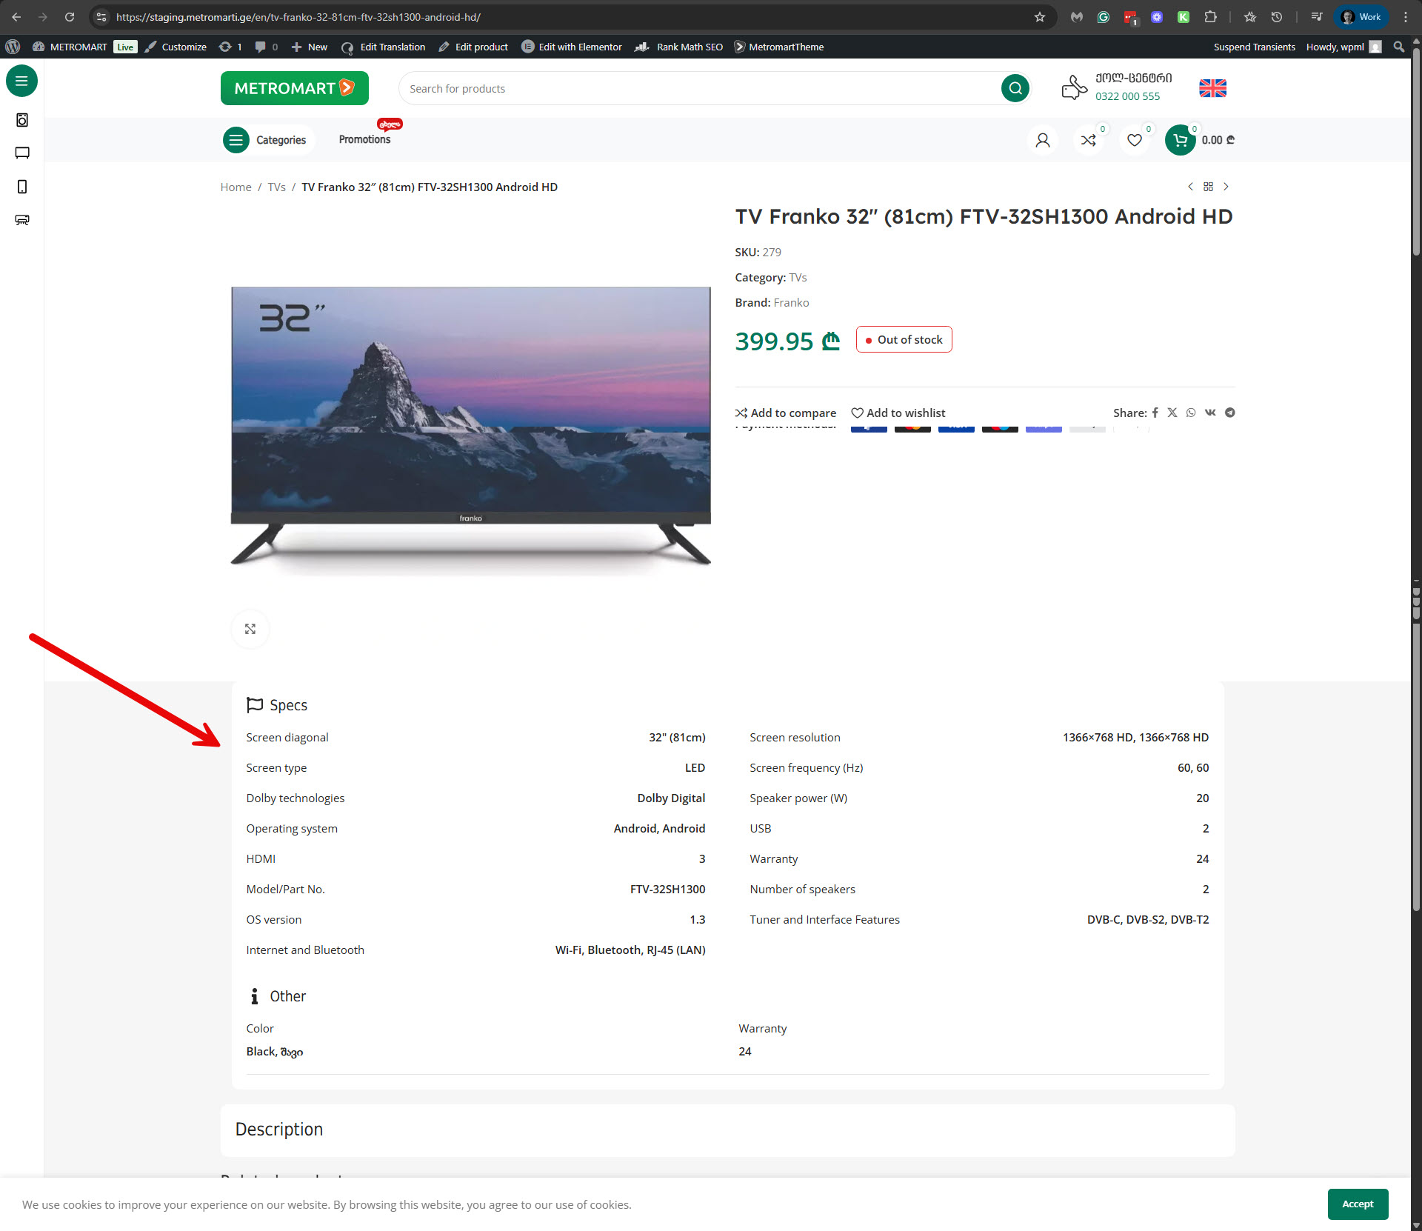Open wishlist heart icon in header
This screenshot has height=1231, width=1422.
[1135, 140]
